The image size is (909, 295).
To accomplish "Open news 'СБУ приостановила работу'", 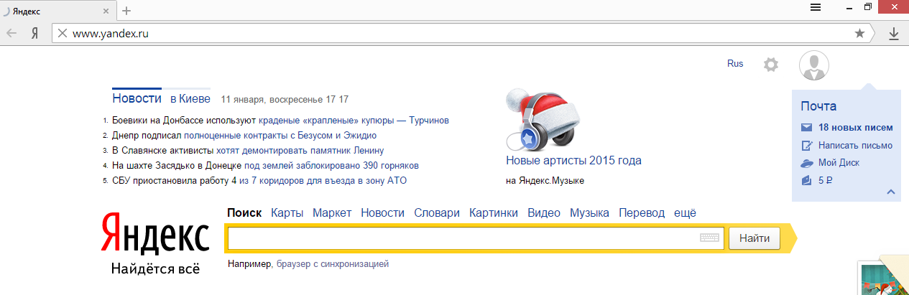I will click(x=259, y=181).
